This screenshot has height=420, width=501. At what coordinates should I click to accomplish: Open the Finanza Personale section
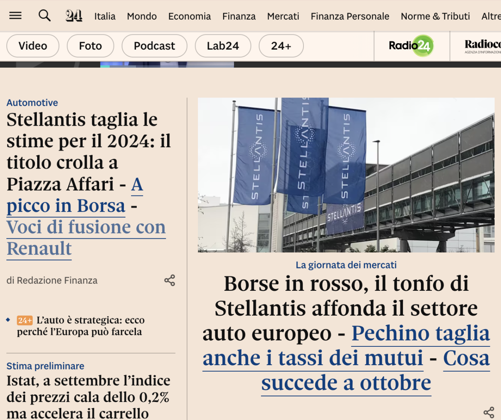(x=349, y=16)
